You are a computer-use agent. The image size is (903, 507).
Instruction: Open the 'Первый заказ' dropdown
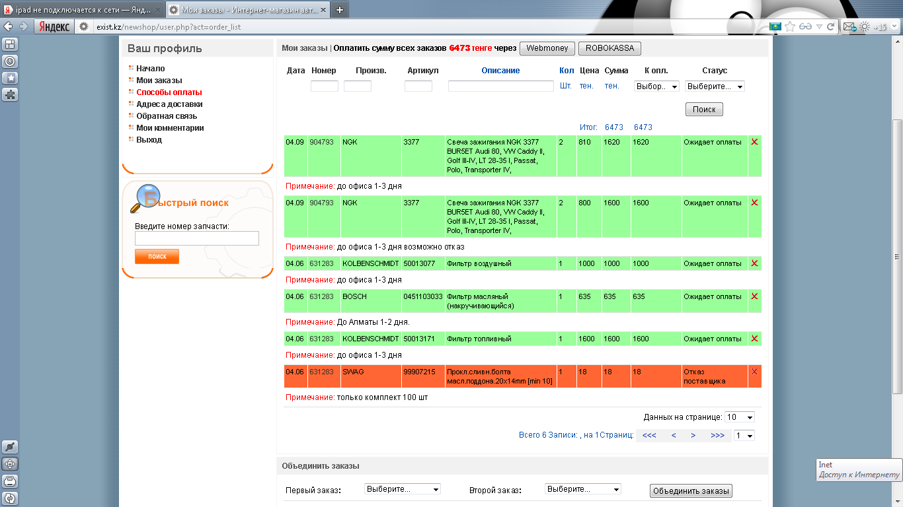[403, 489]
